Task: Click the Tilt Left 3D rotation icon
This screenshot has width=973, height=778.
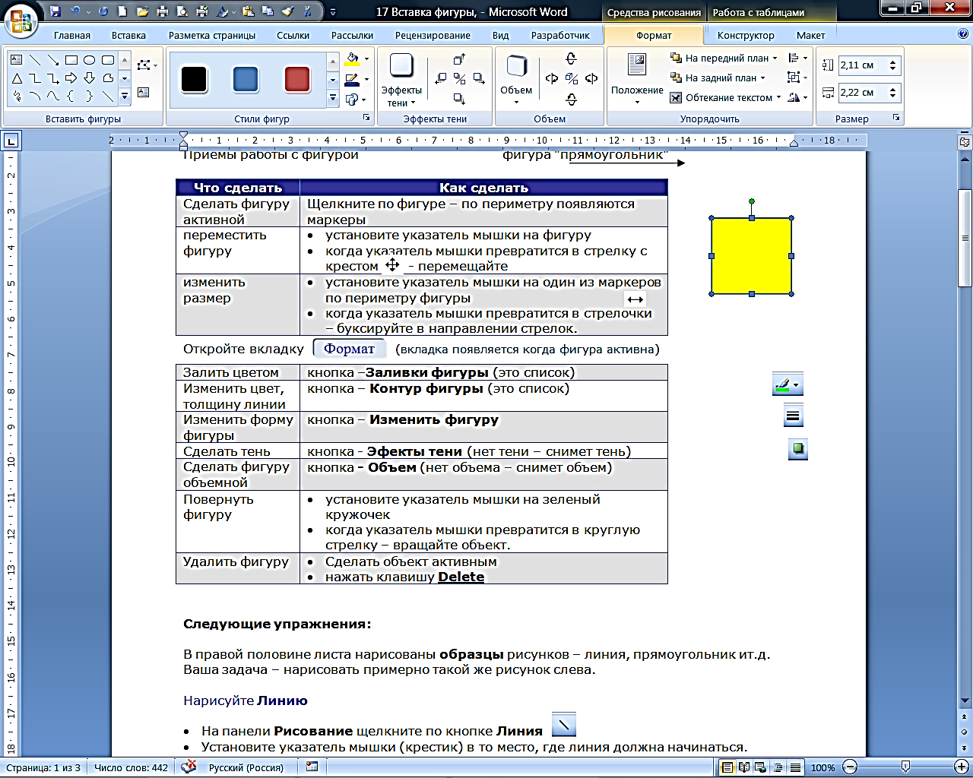Action: pos(552,78)
